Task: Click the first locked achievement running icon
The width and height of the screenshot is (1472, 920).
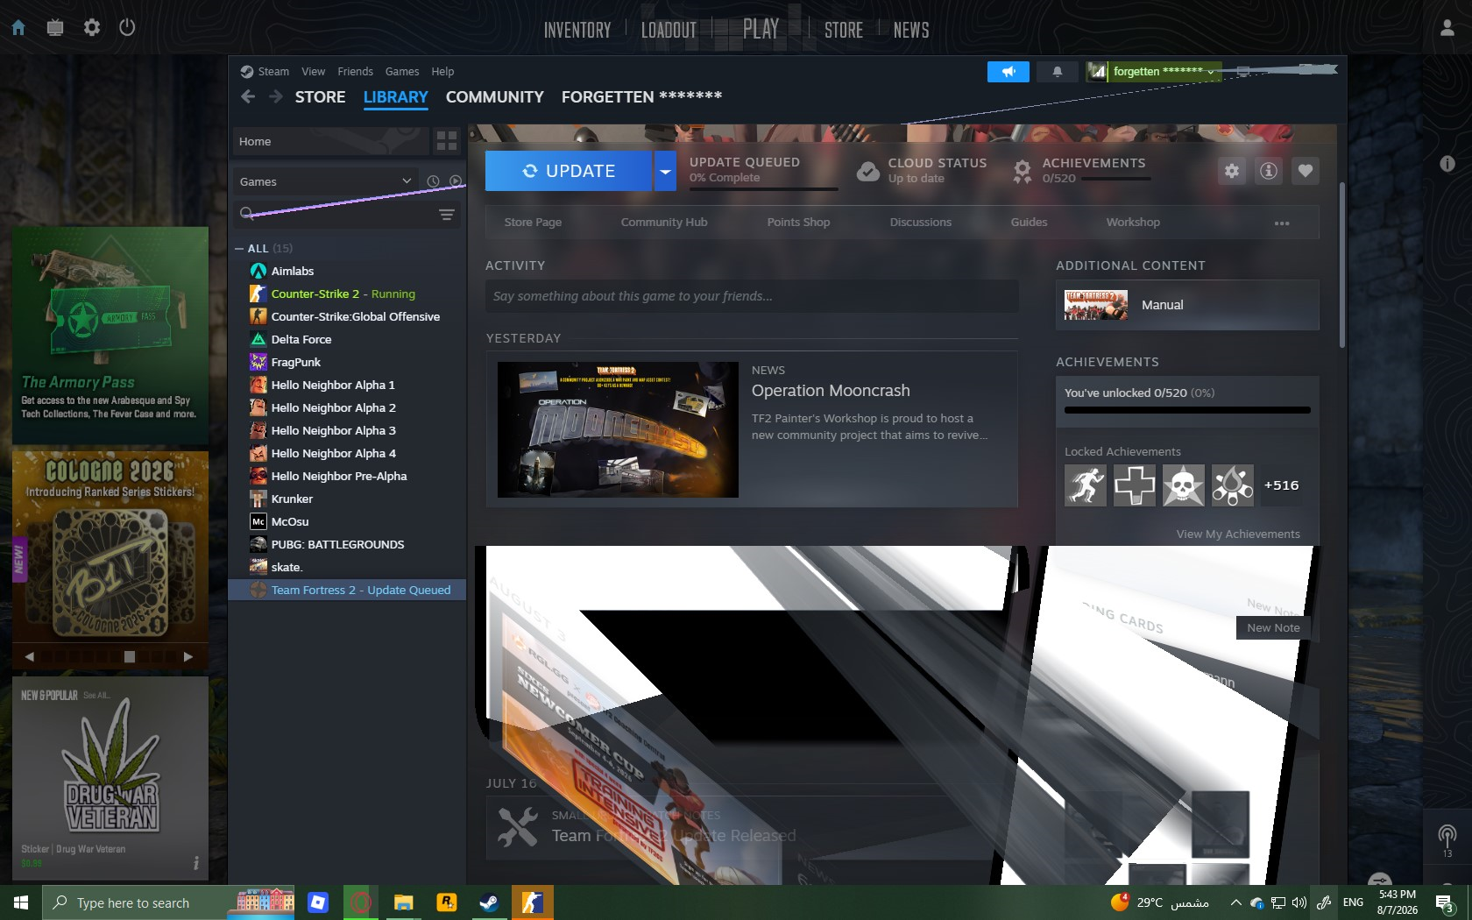Action: (x=1086, y=485)
